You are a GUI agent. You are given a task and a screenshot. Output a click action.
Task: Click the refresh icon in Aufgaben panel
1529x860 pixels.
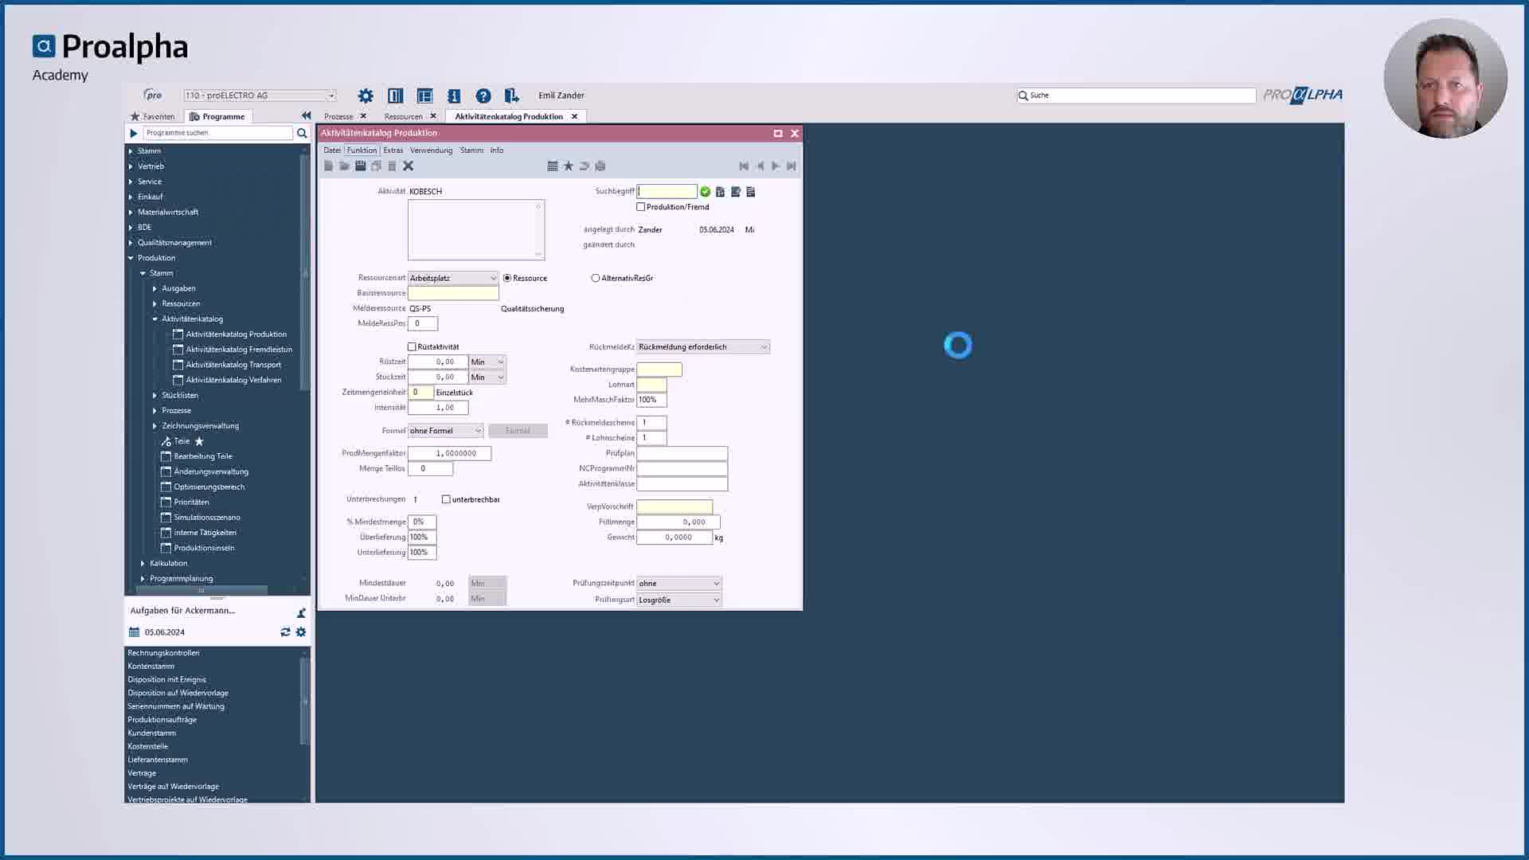[285, 632]
